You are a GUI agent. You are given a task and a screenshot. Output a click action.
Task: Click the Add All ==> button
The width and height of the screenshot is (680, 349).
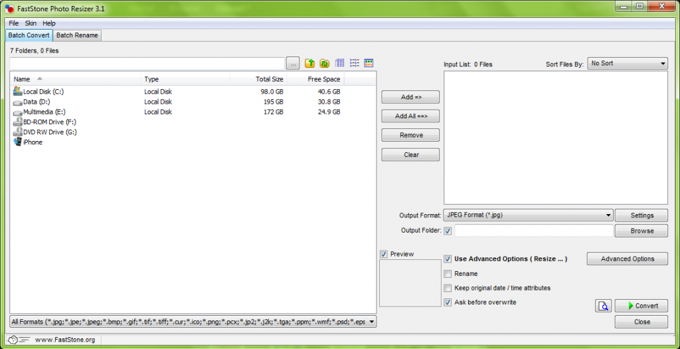pyautogui.click(x=410, y=116)
